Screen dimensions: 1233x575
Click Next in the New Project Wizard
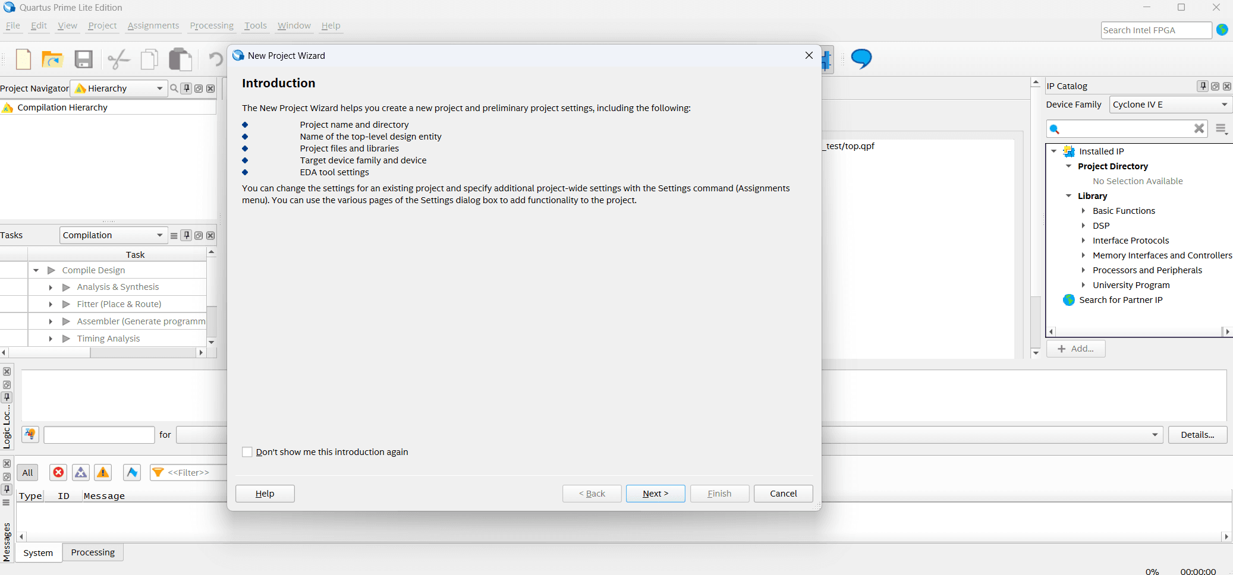click(x=655, y=494)
